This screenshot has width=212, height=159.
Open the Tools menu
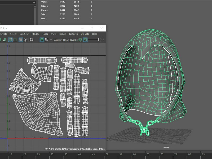(45, 34)
